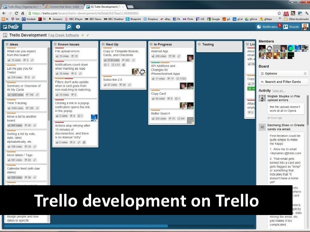Image resolution: width=310 pixels, height=232 pixels.
Task: Click the 15 votes badge on File upload errors
Action: (62, 56)
